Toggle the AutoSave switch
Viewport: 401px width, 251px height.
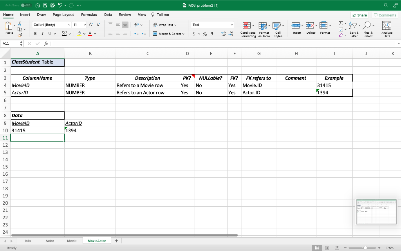pyautogui.click(x=25, y=5)
